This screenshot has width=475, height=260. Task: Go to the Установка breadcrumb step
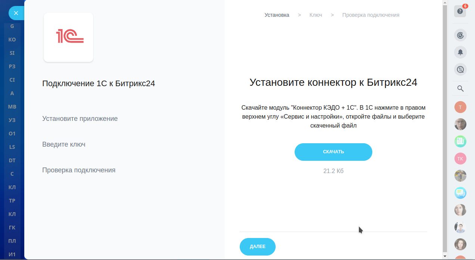tap(277, 15)
